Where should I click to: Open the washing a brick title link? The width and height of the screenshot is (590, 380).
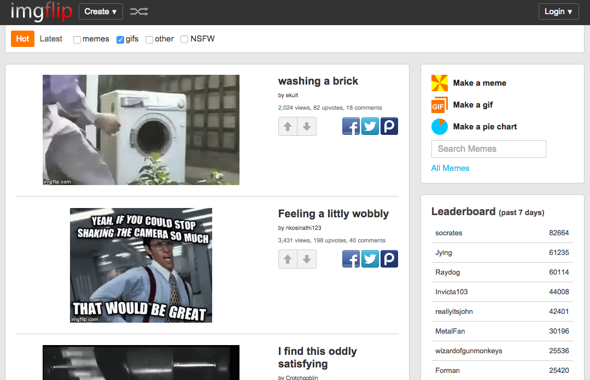tap(318, 81)
